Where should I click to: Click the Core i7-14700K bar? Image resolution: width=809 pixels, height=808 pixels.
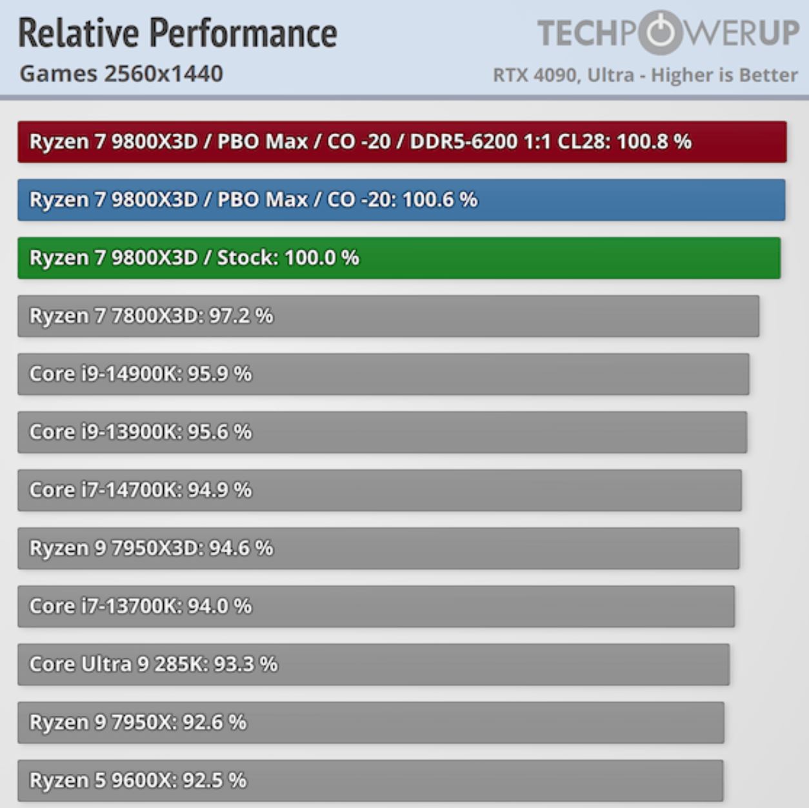[379, 490]
